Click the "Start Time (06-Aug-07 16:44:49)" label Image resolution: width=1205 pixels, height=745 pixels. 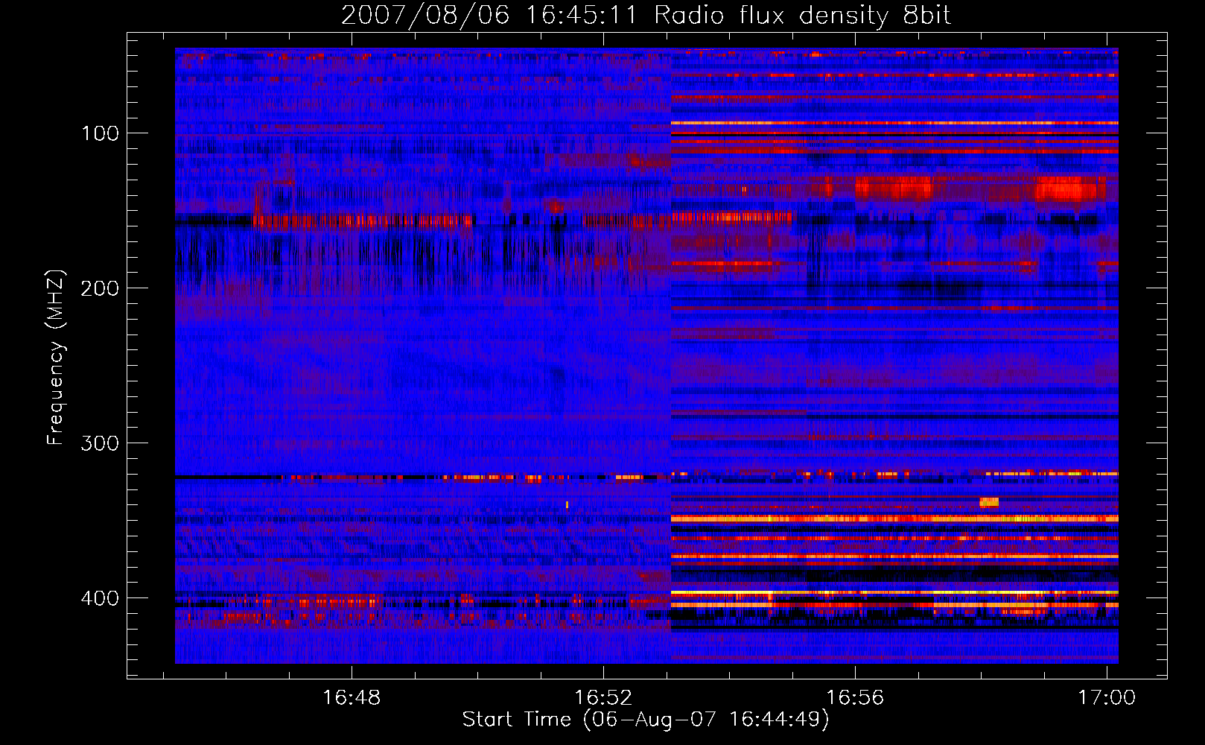pyautogui.click(x=646, y=720)
